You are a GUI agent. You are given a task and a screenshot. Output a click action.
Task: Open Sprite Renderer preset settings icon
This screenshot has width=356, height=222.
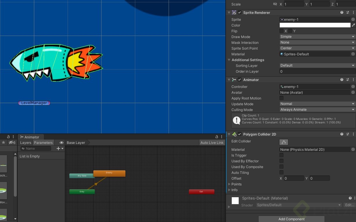point(348,13)
